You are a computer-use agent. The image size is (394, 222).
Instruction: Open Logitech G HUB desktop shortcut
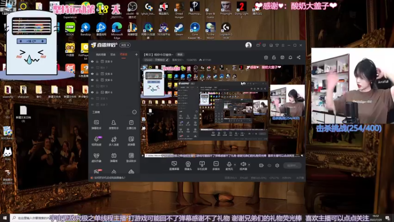tap(226, 31)
